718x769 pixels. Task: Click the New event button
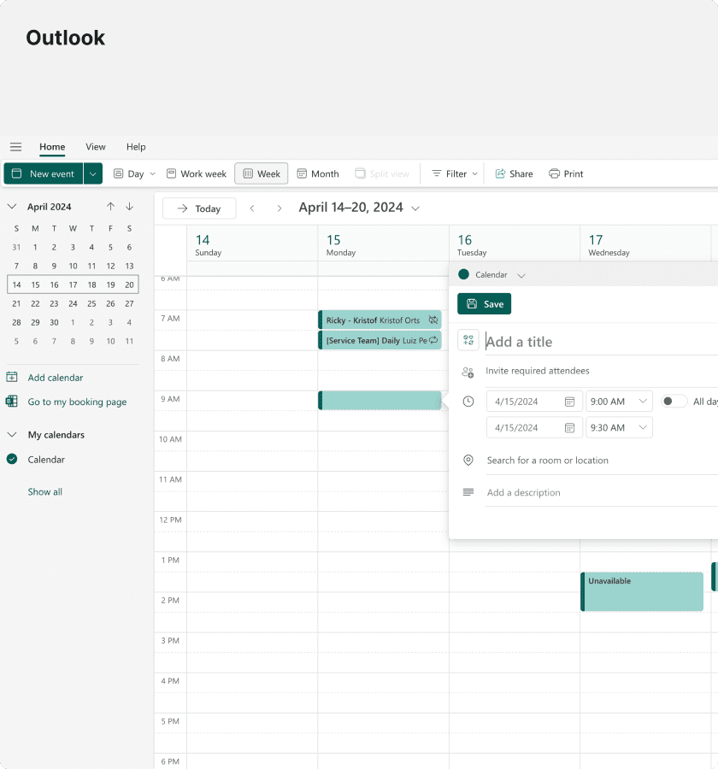point(44,173)
